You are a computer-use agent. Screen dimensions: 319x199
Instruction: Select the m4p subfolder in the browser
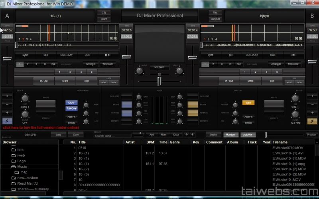24,172
